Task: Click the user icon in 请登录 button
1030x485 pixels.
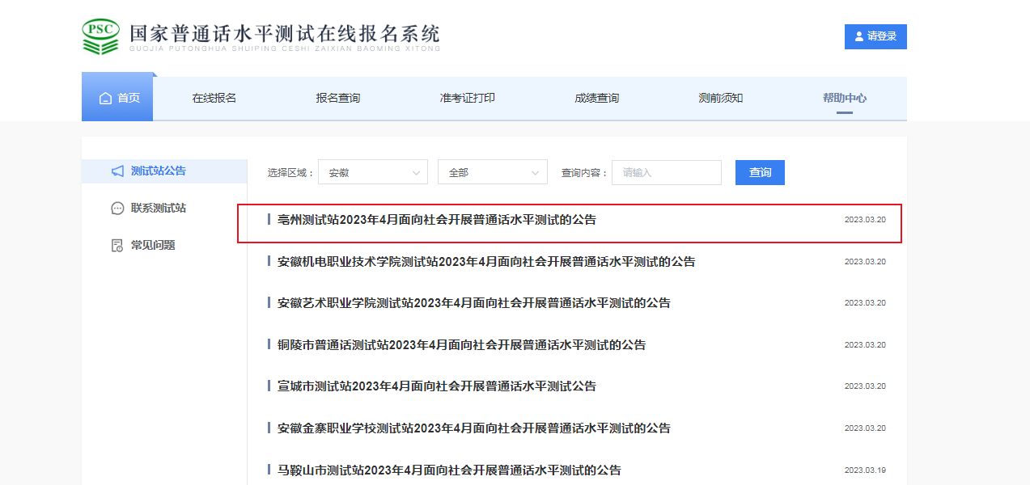Action: (x=858, y=37)
